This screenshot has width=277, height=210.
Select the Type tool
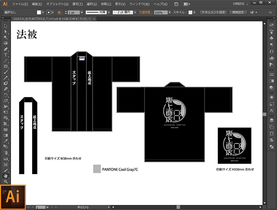6,55
